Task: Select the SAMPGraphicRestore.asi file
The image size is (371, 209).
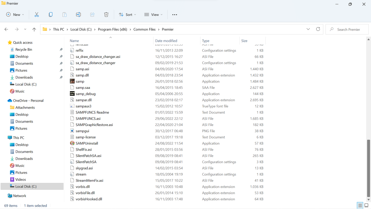Action: point(94,125)
